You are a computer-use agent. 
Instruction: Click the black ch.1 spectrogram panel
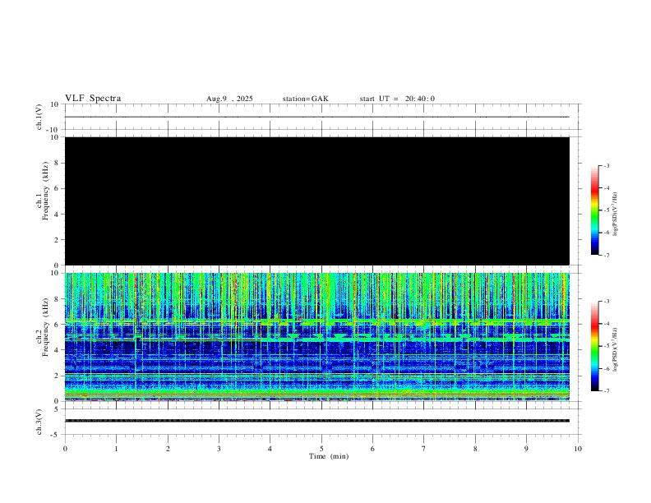pos(316,201)
